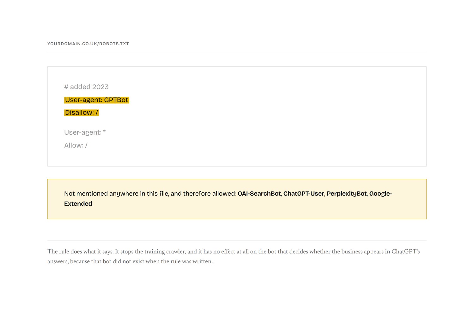Click the 'User-agent: *' line

click(85, 132)
